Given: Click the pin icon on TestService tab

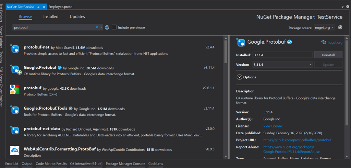Looking at the screenshot, I should click(38, 7).
